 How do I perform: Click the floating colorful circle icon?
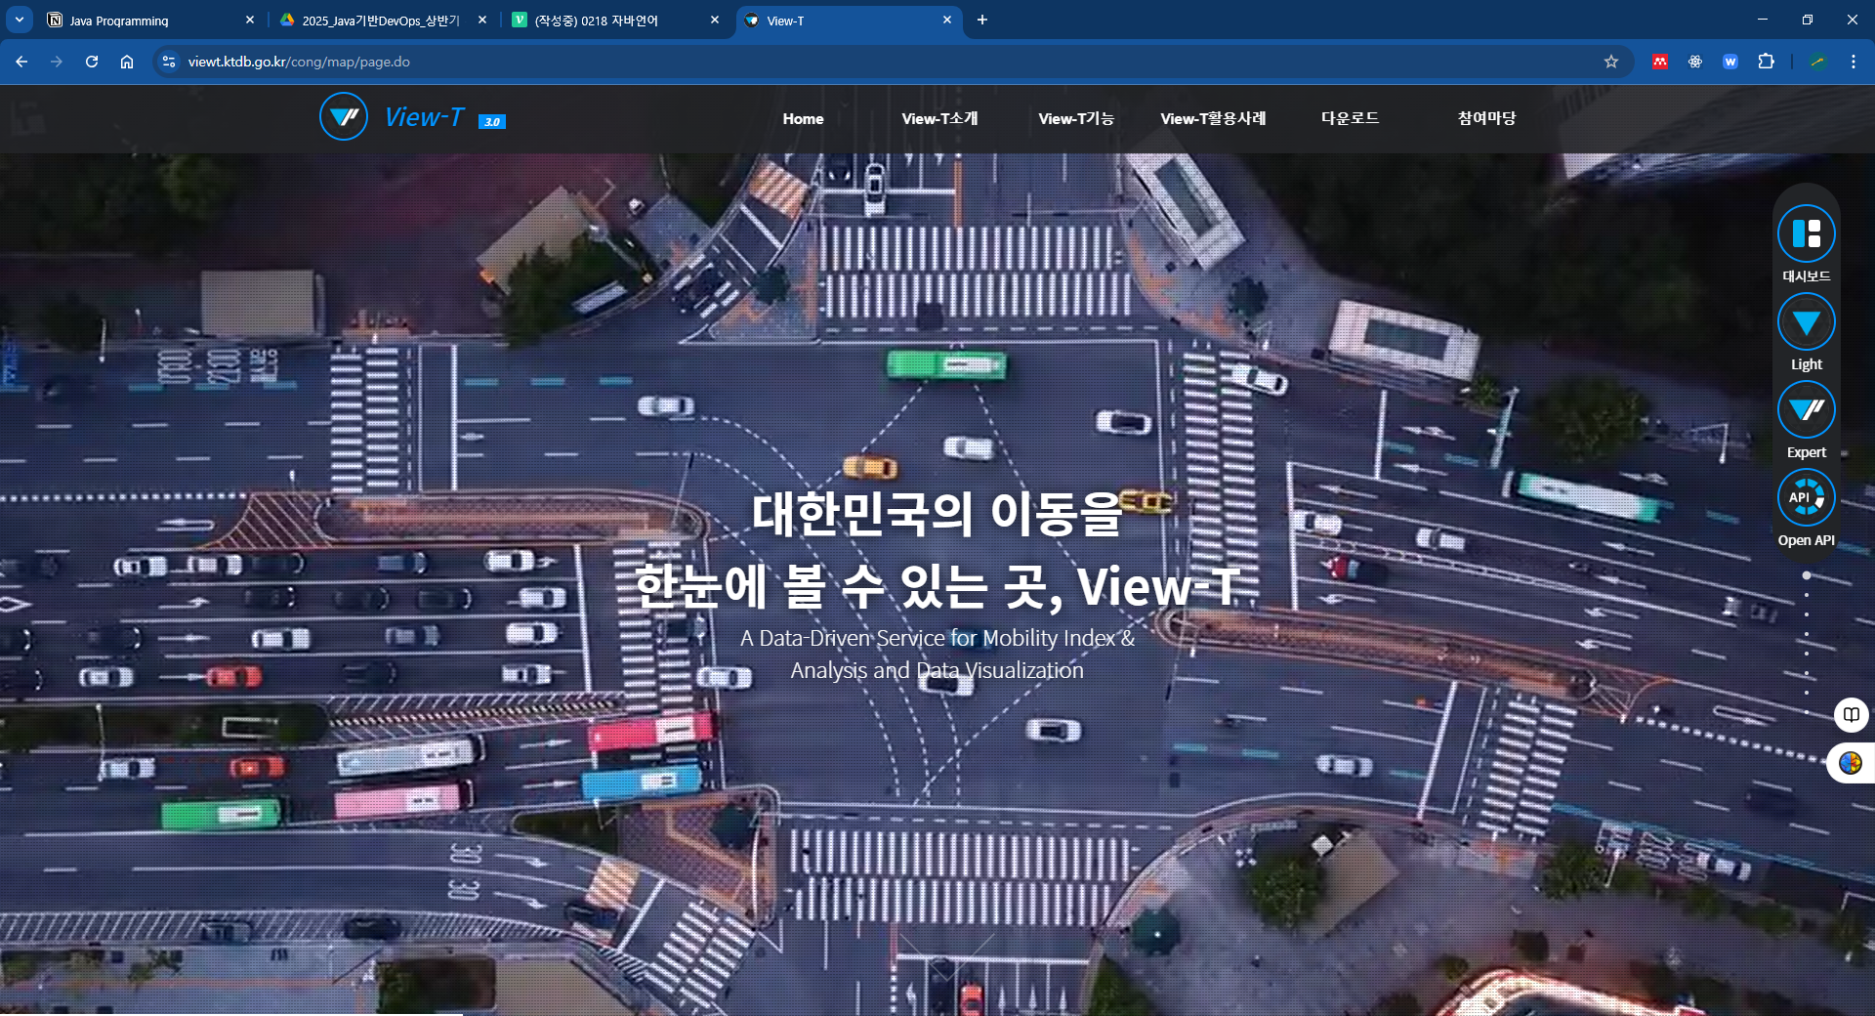(x=1851, y=763)
